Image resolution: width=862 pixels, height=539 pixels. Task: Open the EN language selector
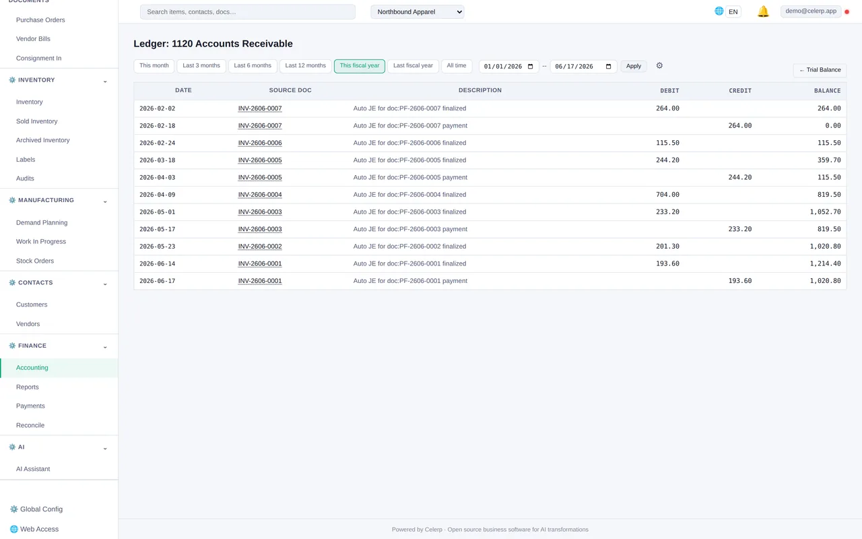(733, 12)
